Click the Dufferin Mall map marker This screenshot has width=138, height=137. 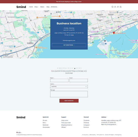pyautogui.click(x=71, y=12)
